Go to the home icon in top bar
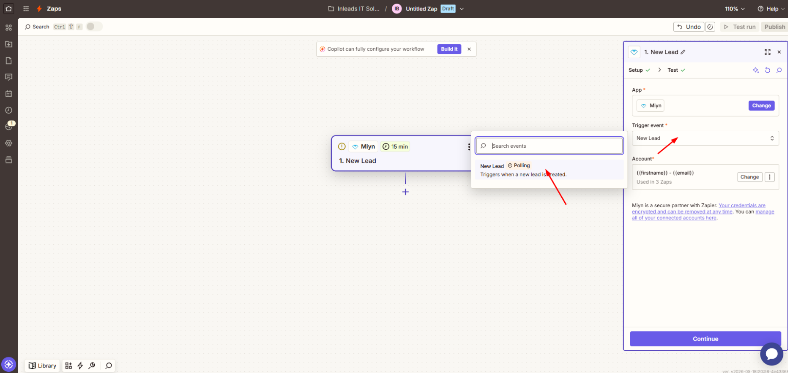790x376 pixels. 8,9
